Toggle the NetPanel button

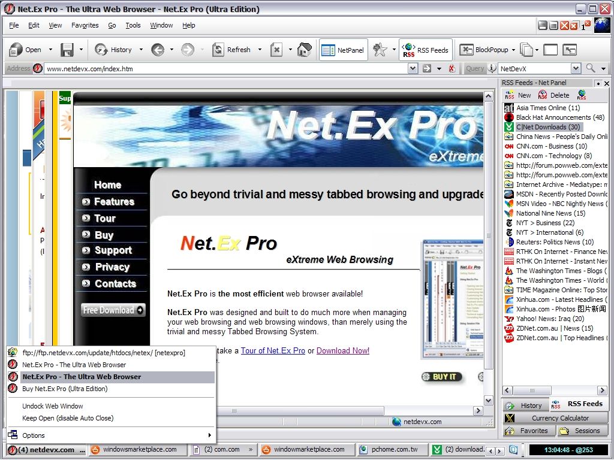click(343, 50)
